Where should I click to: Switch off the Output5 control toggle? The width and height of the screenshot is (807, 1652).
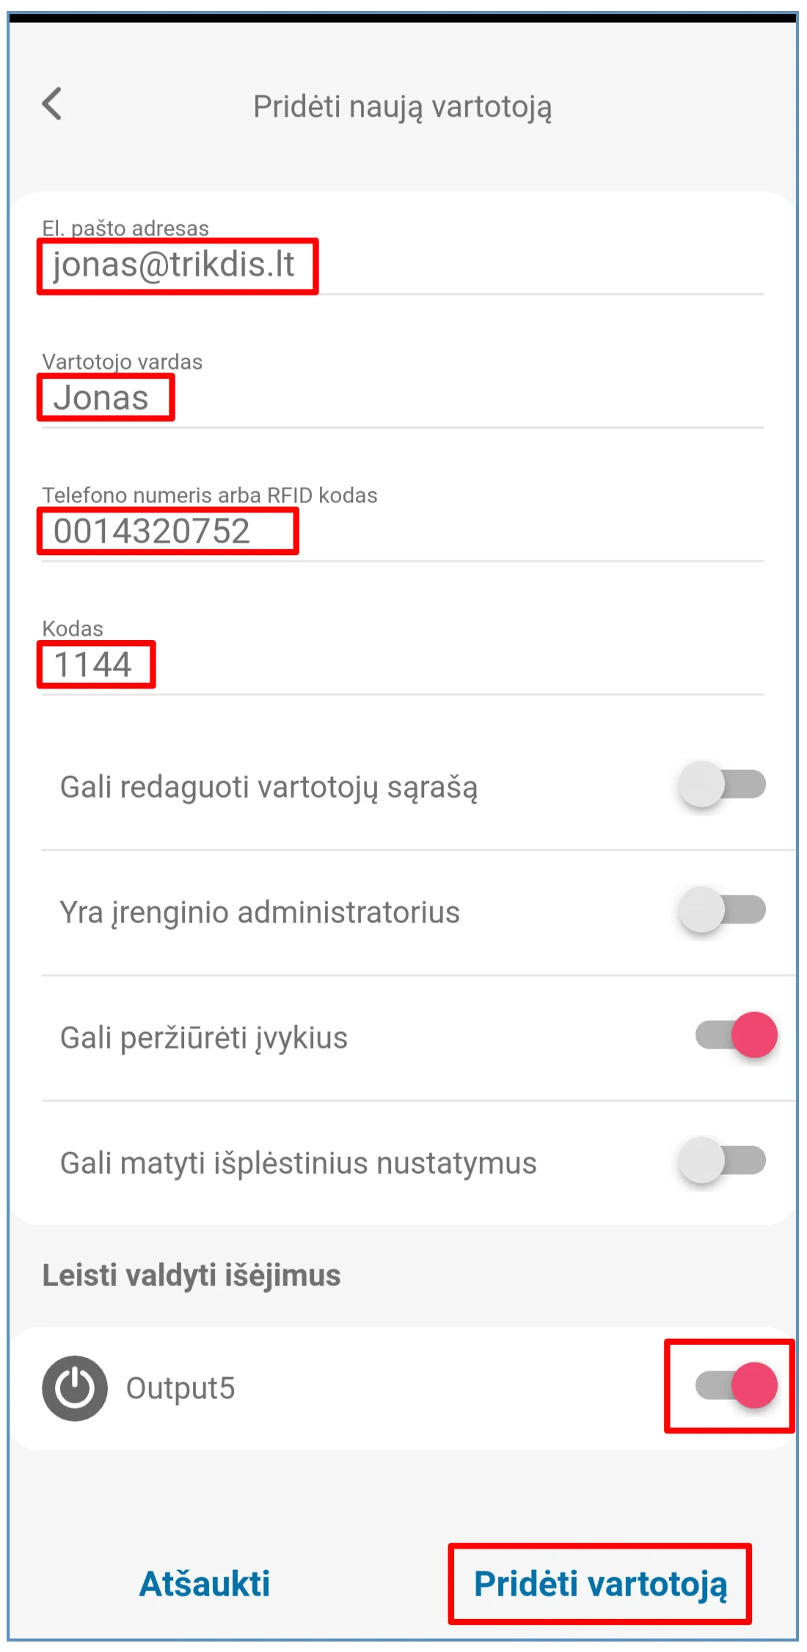click(736, 1385)
